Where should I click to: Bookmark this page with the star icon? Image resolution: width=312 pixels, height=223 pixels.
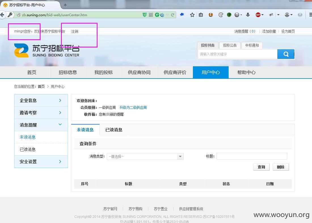click(x=192, y=15)
